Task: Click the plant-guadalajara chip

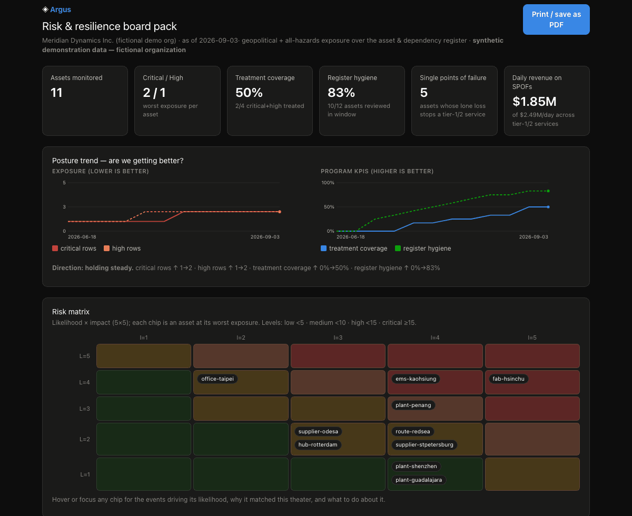Action: 419,480
